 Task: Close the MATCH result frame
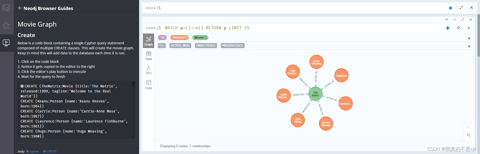(471, 20)
